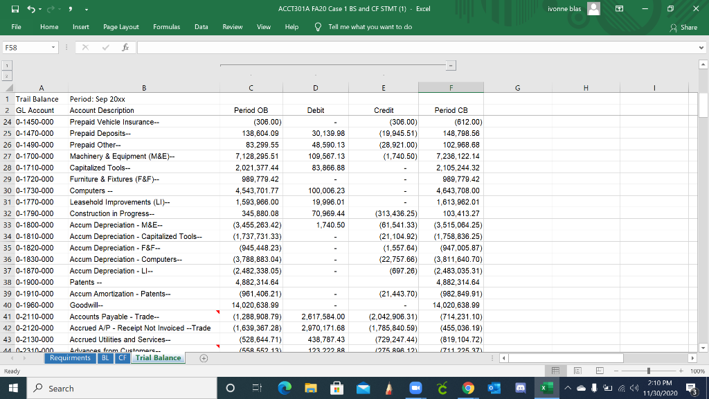Open the Formulas ribbon tab
Image resolution: width=709 pixels, height=399 pixels.
coord(168,27)
